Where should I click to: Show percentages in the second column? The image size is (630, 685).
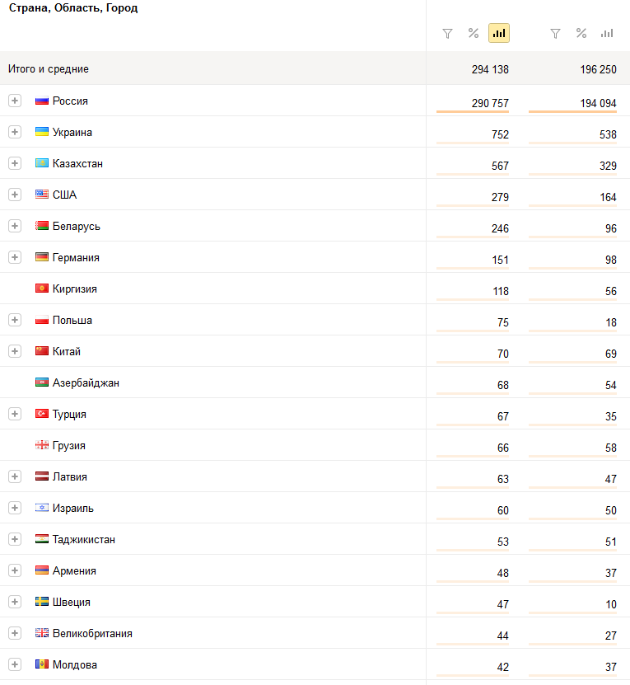pyautogui.click(x=581, y=33)
